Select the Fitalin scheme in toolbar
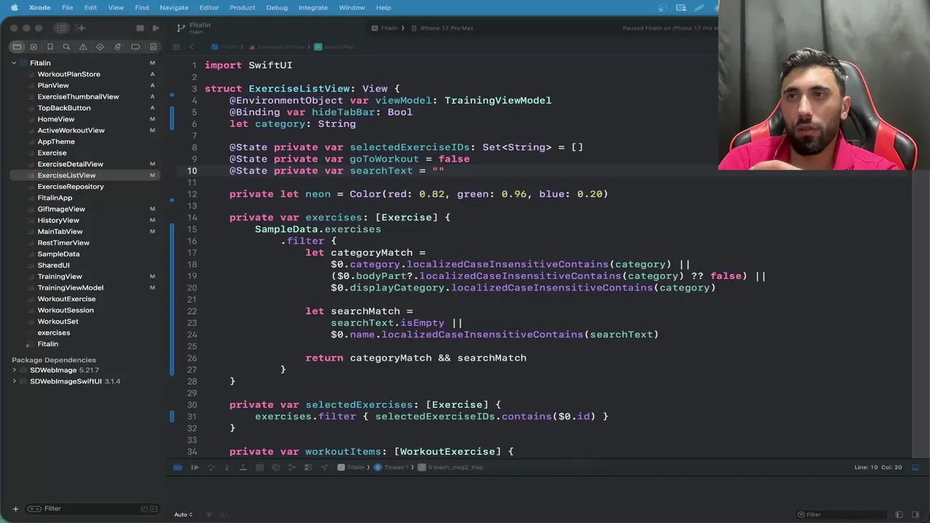 [x=385, y=28]
